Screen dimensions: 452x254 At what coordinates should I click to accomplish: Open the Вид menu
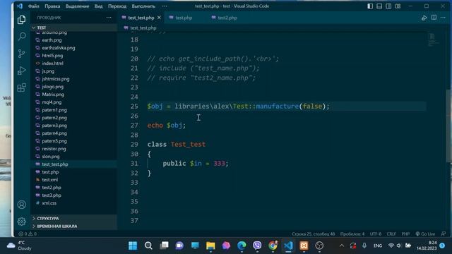99,6
